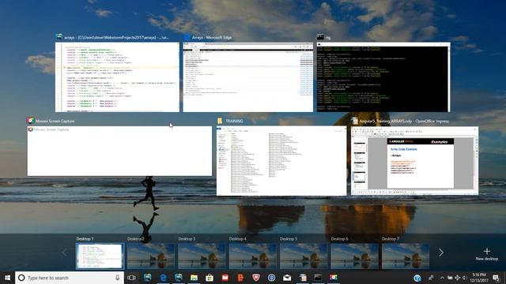The height and width of the screenshot is (284, 506).
Task: Select the Desktop 6 thumbnail
Action: pyautogui.click(x=355, y=256)
